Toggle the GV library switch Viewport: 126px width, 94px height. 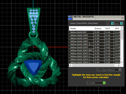pyautogui.click(x=110, y=23)
